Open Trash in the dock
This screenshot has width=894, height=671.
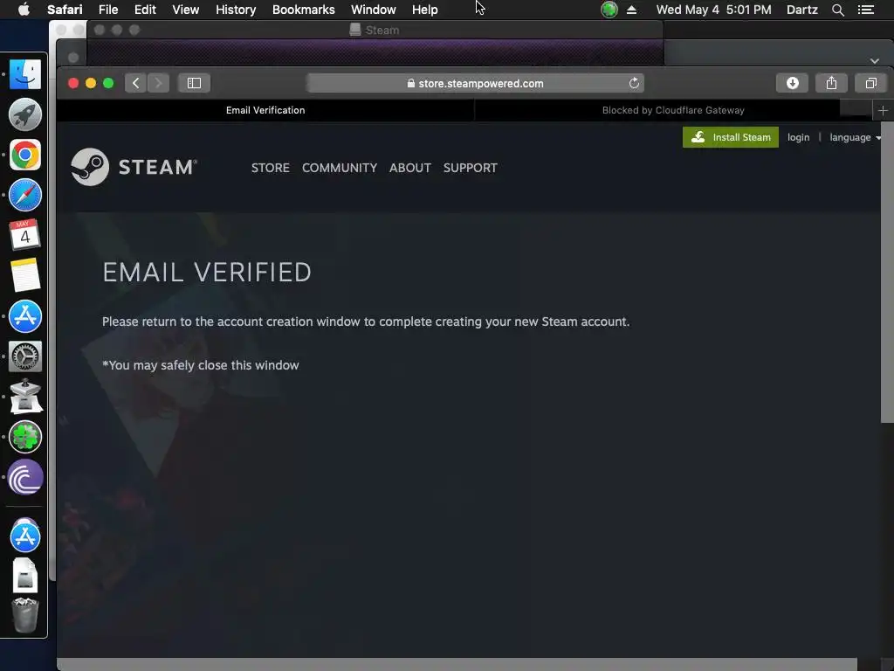tap(25, 616)
